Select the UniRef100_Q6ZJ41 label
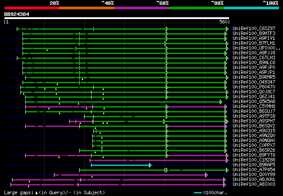 (254, 97)
